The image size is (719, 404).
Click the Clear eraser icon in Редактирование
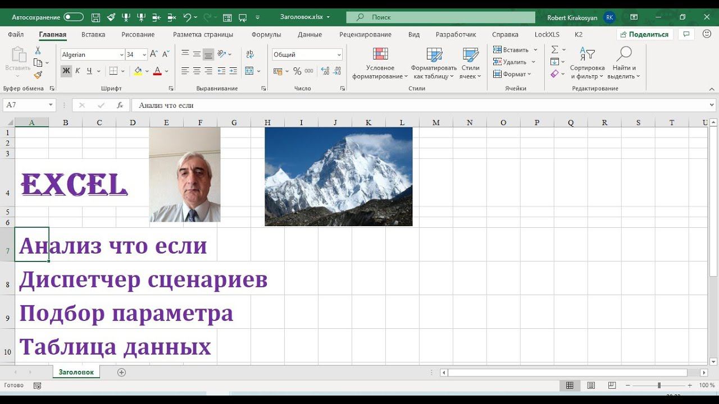point(555,74)
